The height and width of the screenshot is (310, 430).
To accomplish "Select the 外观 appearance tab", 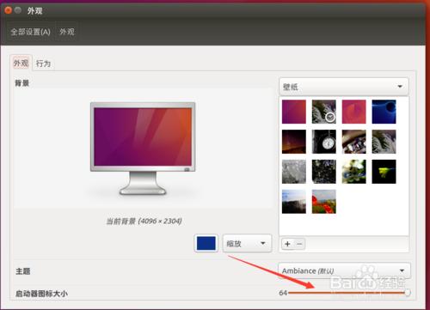I will tap(21, 63).
